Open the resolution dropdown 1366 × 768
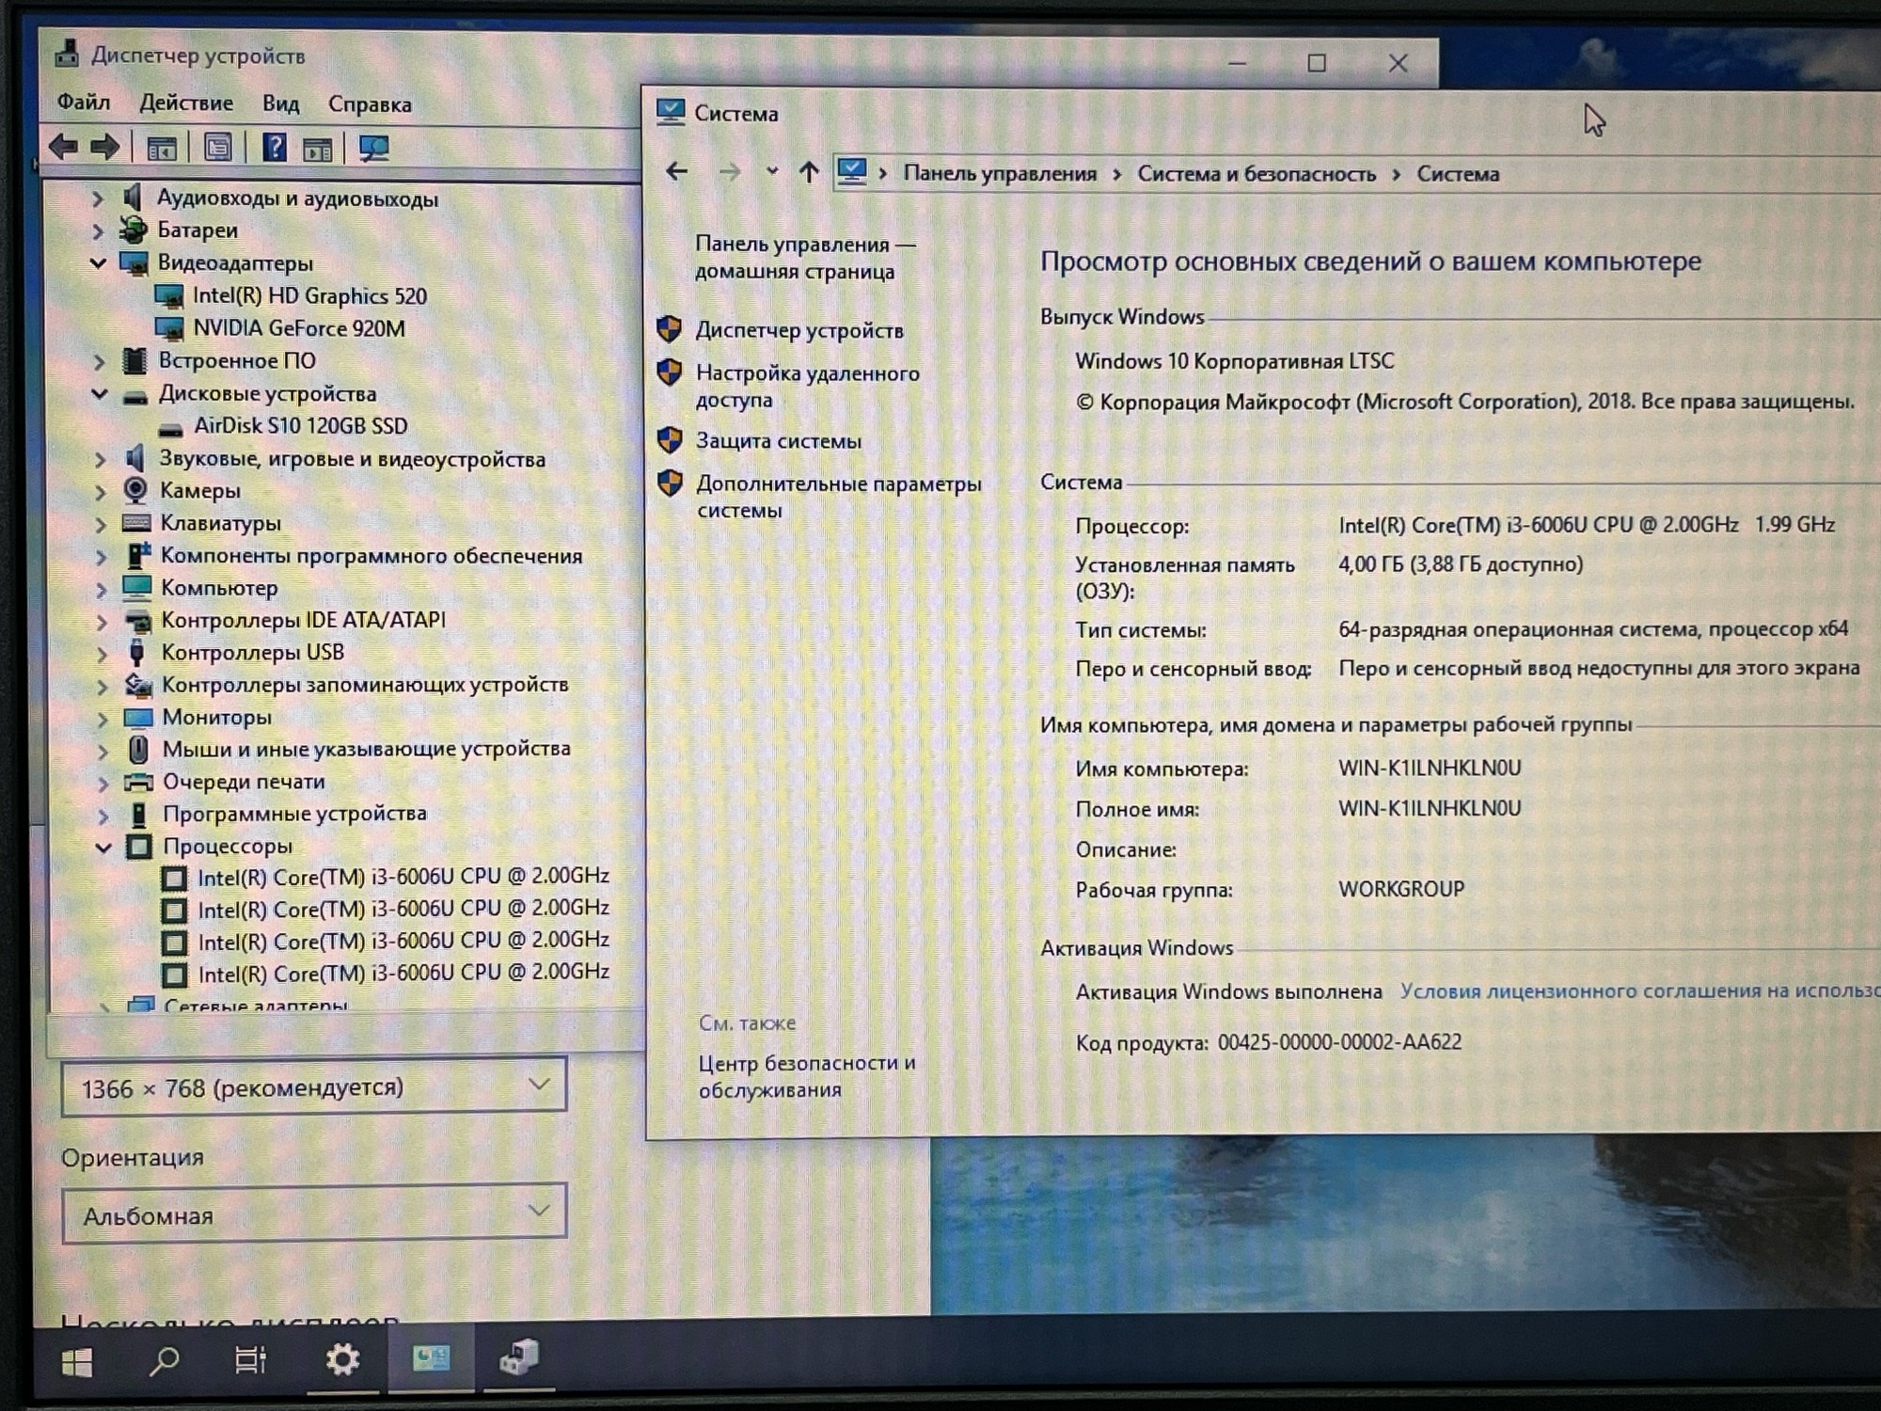This screenshot has width=1881, height=1411. [314, 1086]
